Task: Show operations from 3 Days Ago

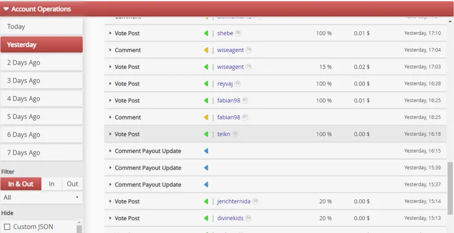Action: coord(42,80)
